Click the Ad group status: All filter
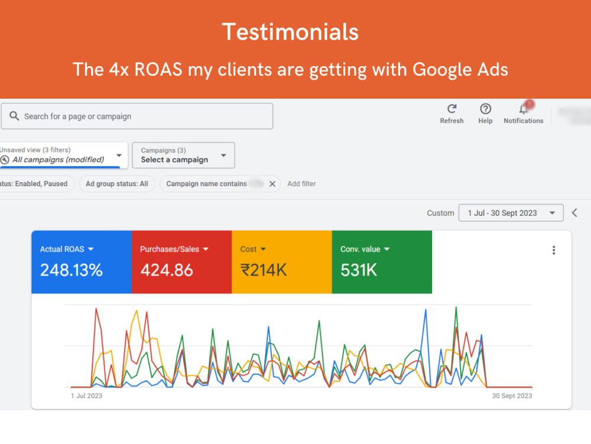This screenshot has width=591, height=444. (x=117, y=184)
